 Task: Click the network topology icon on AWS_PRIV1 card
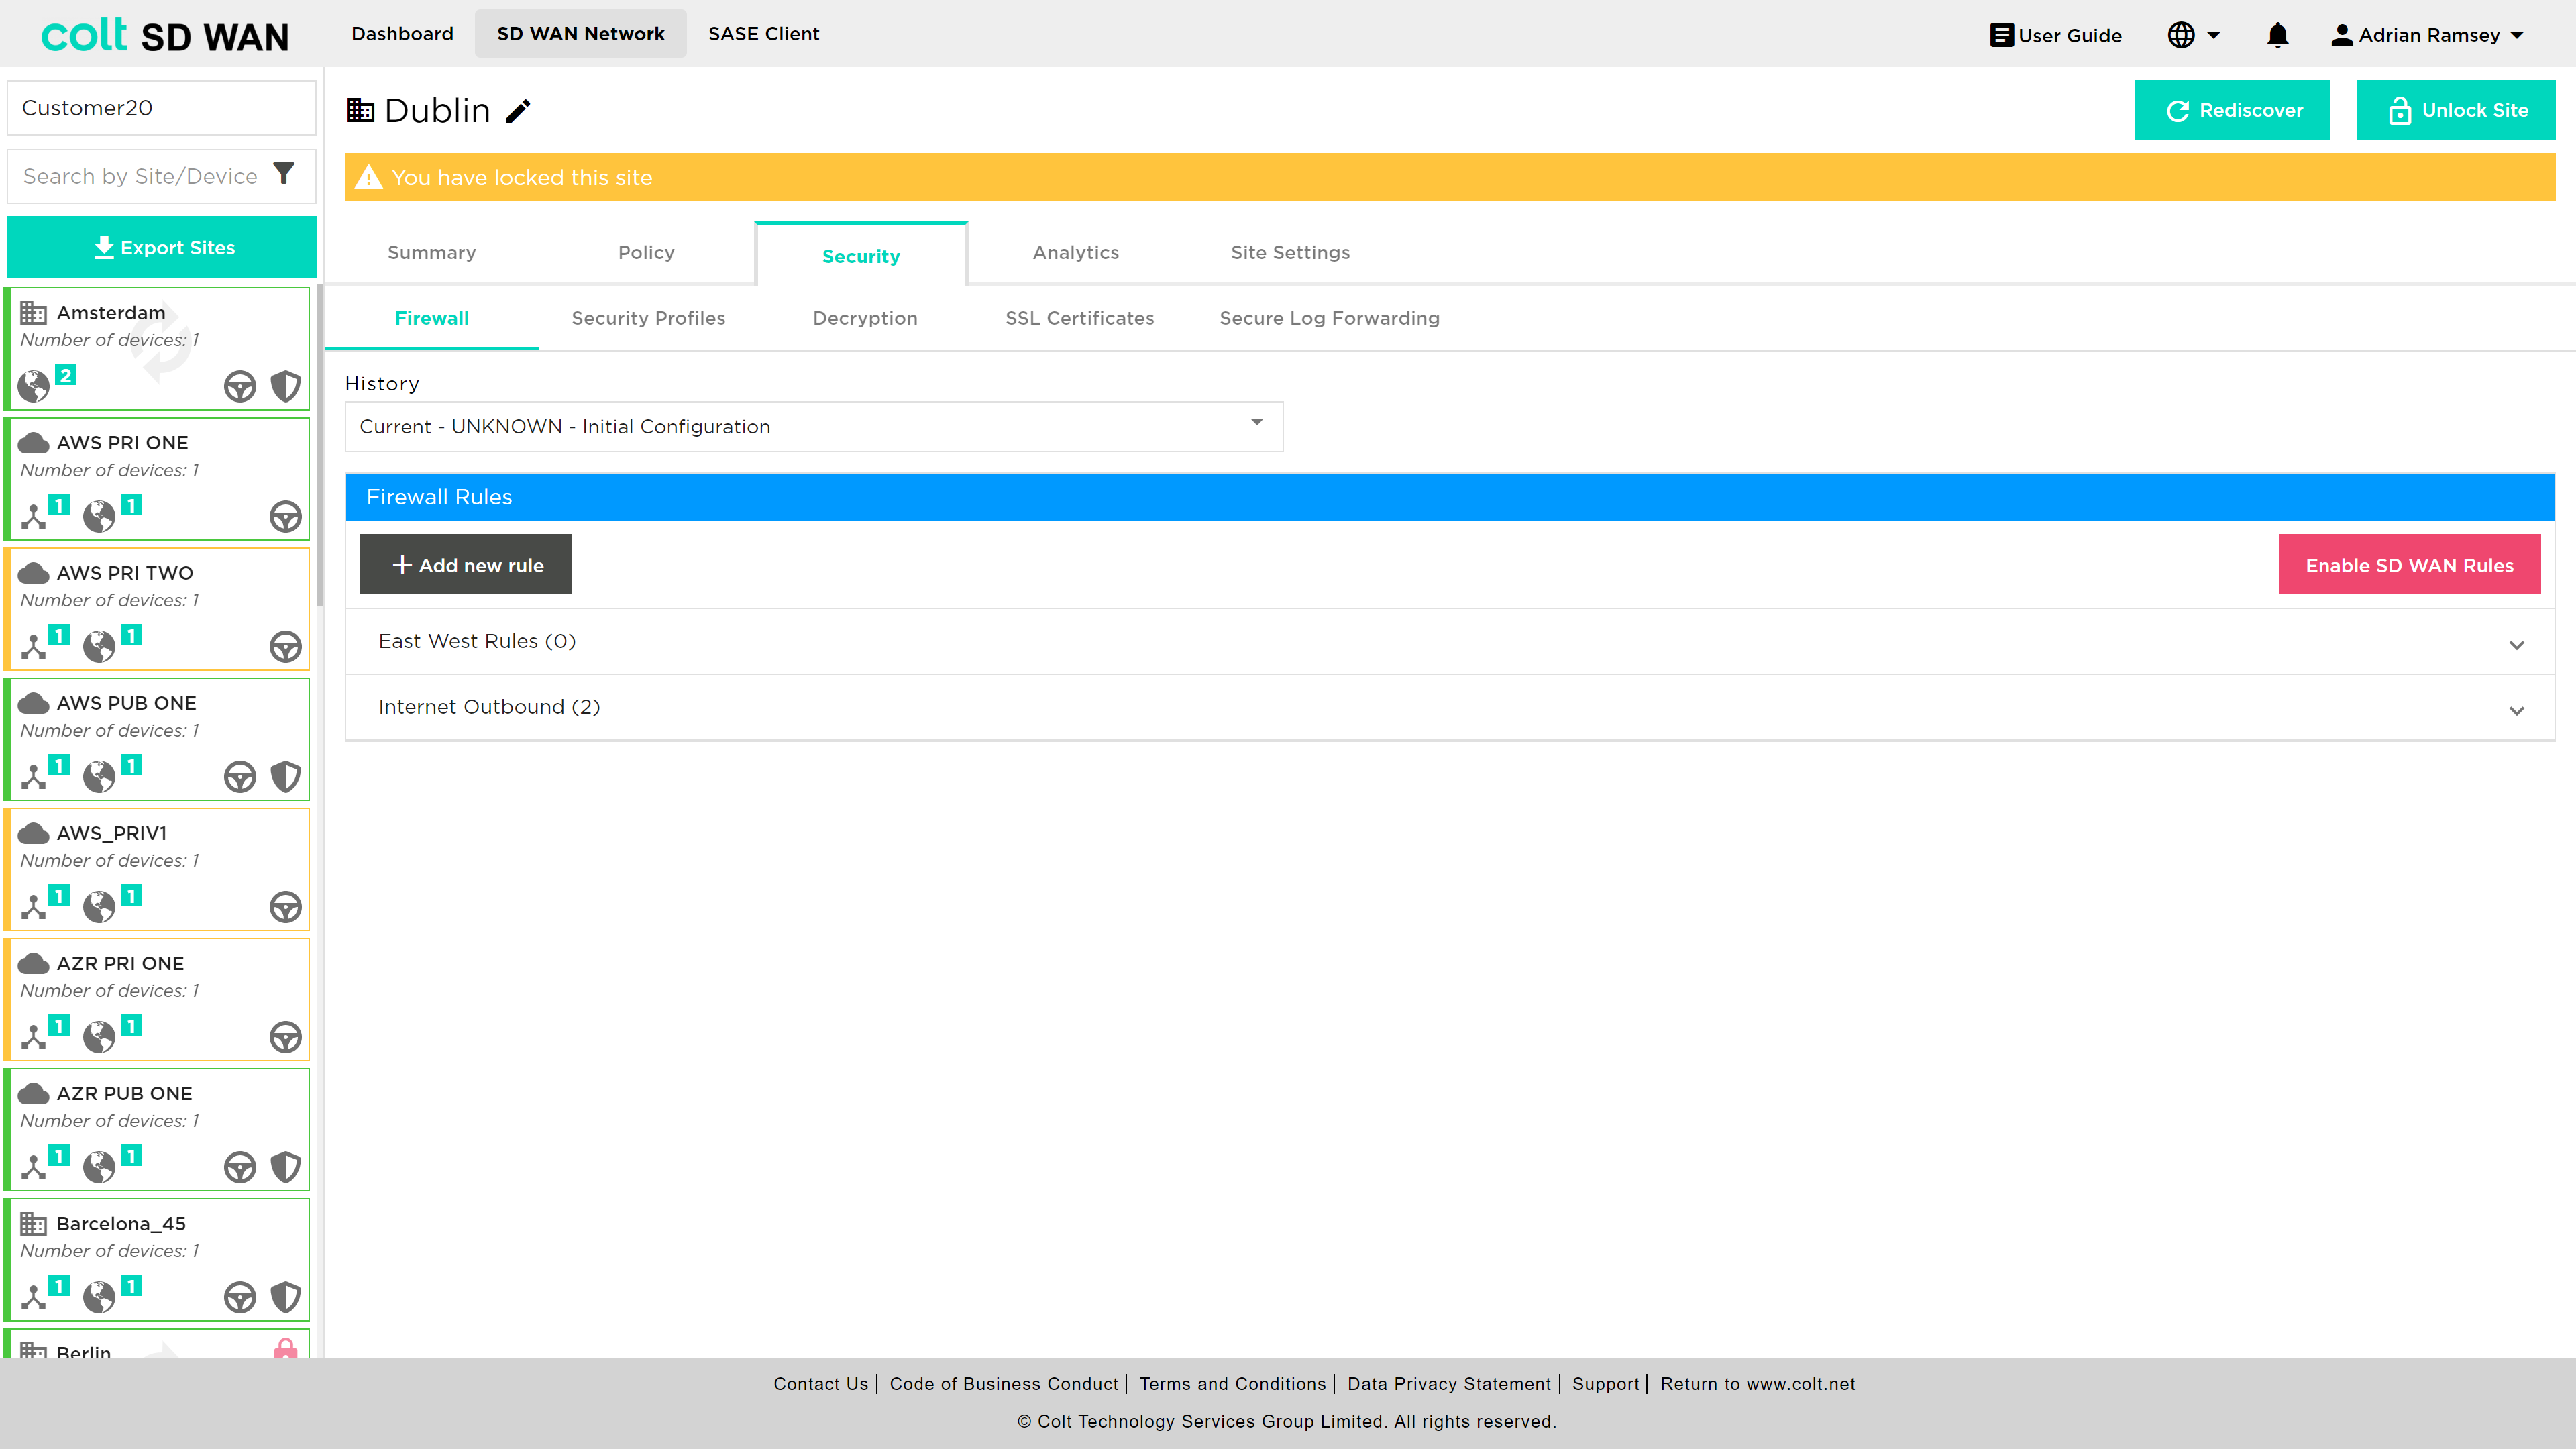[34, 906]
